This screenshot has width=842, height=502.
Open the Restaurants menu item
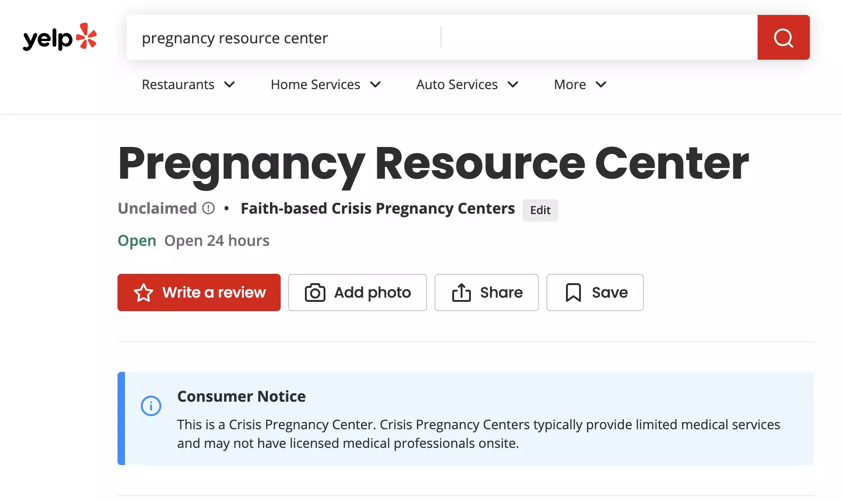click(178, 84)
